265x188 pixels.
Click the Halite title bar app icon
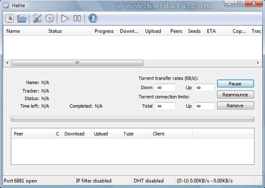click(x=6, y=5)
